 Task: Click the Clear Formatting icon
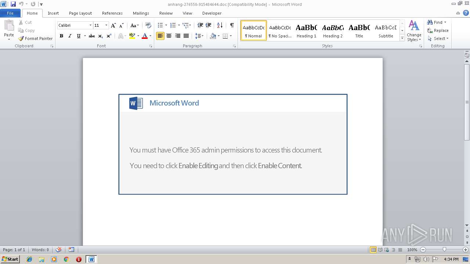click(x=148, y=25)
